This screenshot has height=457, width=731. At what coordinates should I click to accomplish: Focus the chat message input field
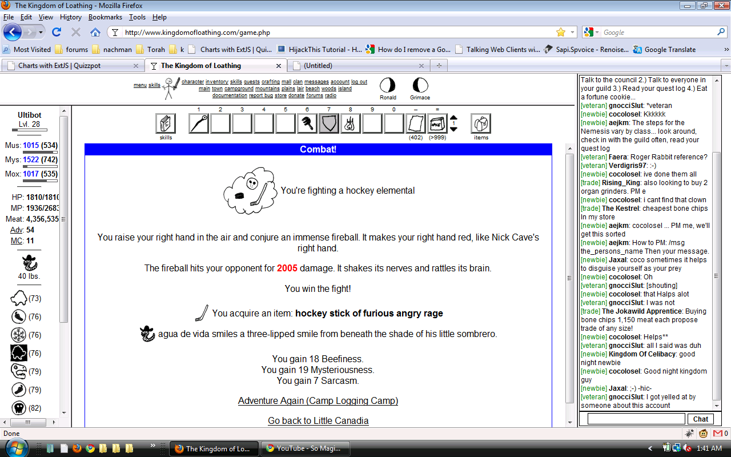[636, 419]
